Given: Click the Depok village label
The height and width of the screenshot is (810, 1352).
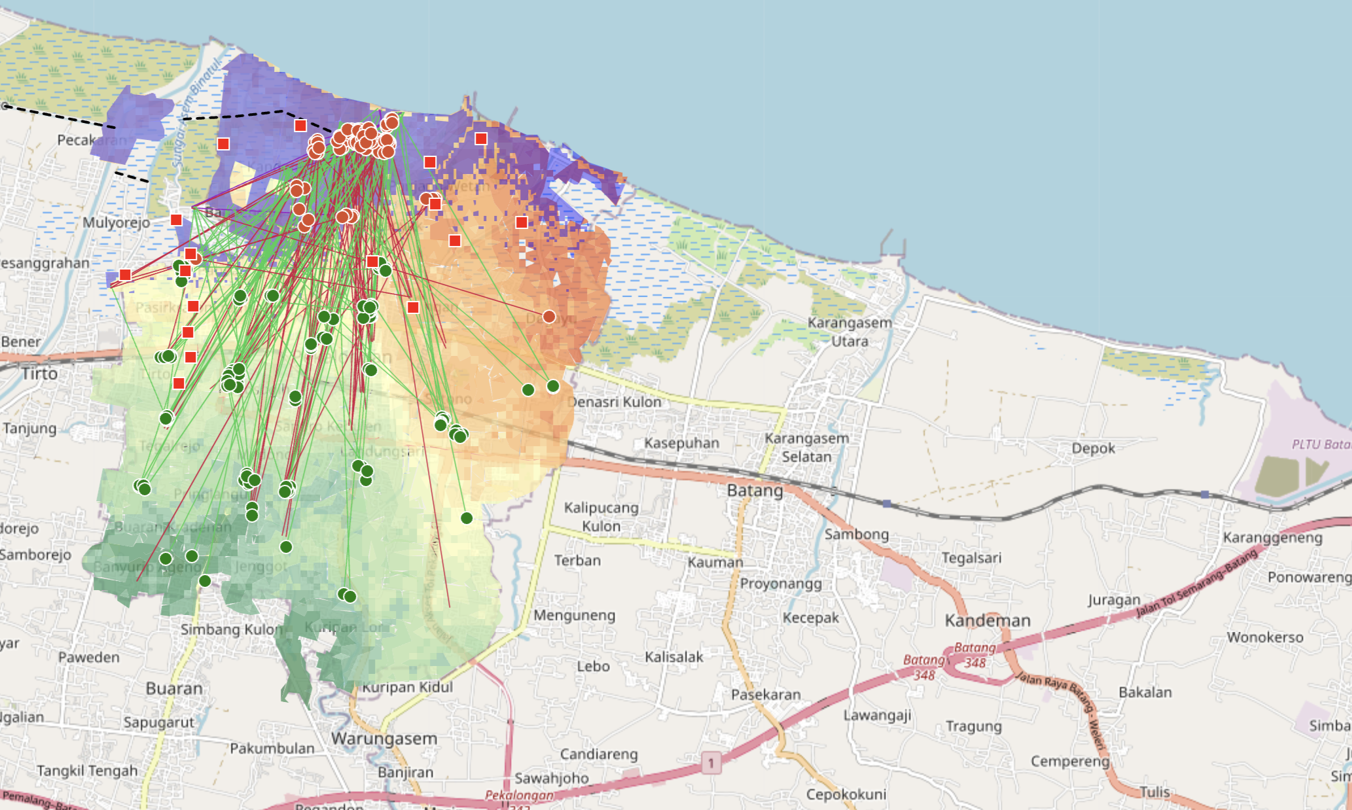Looking at the screenshot, I should click(x=1094, y=448).
